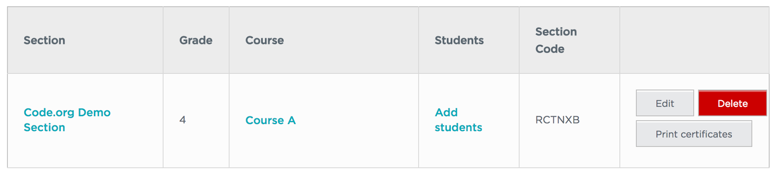Select the Section Code column header
779x176 pixels.
tap(556, 40)
